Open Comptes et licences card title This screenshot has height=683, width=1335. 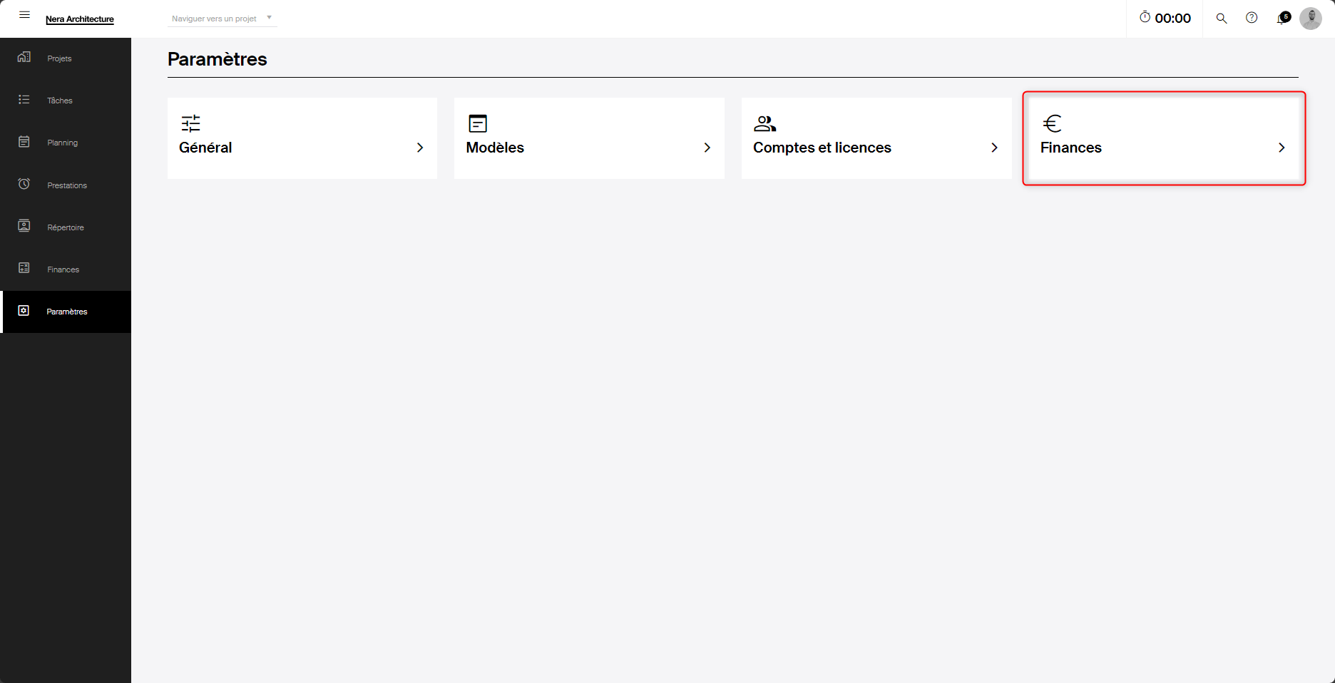pos(822,148)
